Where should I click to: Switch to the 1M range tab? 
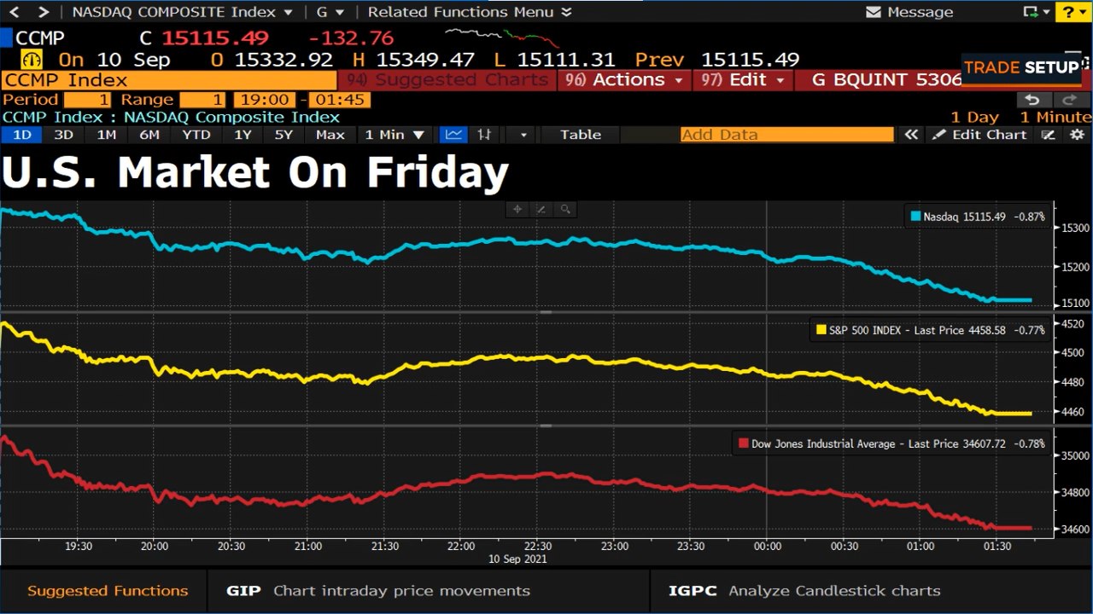pyautogui.click(x=107, y=135)
